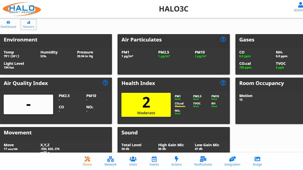Open the Actions lightning icon
The height and width of the screenshot is (170, 303).
coord(176,161)
